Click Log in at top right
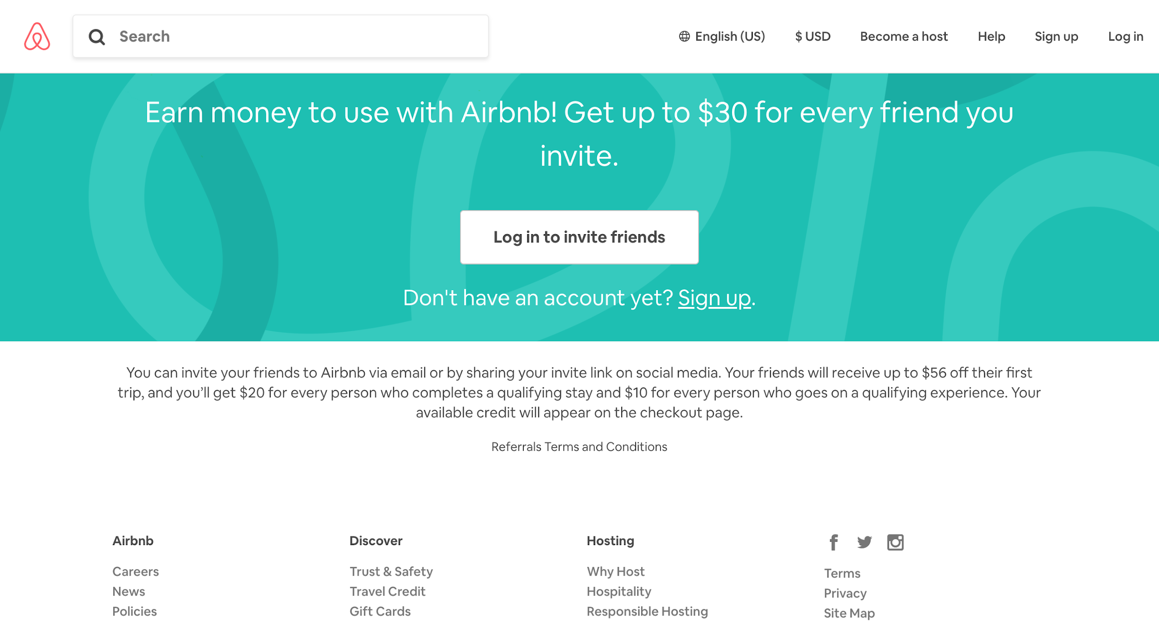The height and width of the screenshot is (623, 1159). point(1126,36)
